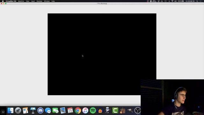Open the Help menu
This screenshot has height=115, width=204.
tap(53, 1)
